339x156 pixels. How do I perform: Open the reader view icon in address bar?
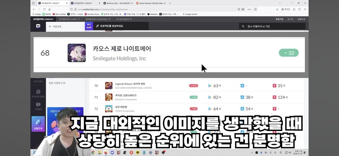239,9
